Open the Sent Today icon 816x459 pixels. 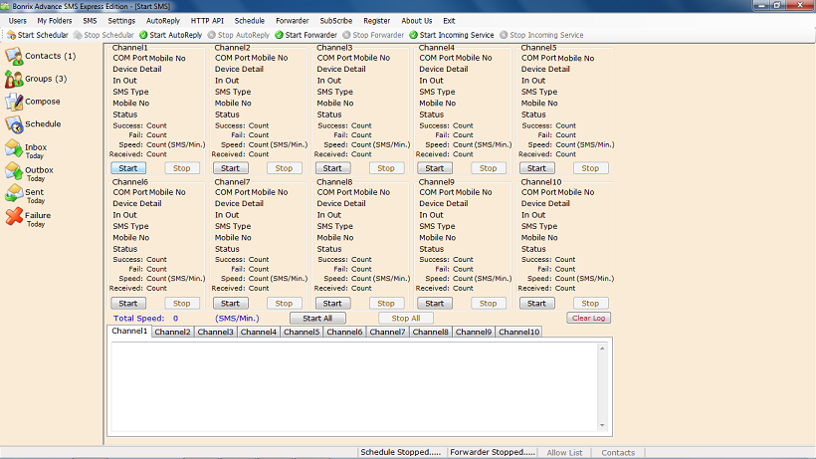(x=14, y=194)
